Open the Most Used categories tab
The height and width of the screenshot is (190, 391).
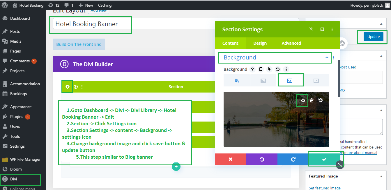coord(348,67)
